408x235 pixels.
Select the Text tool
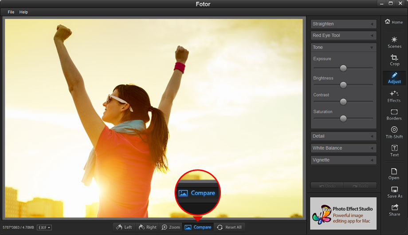(x=394, y=151)
